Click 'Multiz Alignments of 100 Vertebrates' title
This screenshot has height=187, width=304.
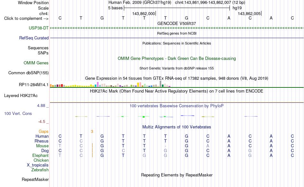[x=177, y=127]
